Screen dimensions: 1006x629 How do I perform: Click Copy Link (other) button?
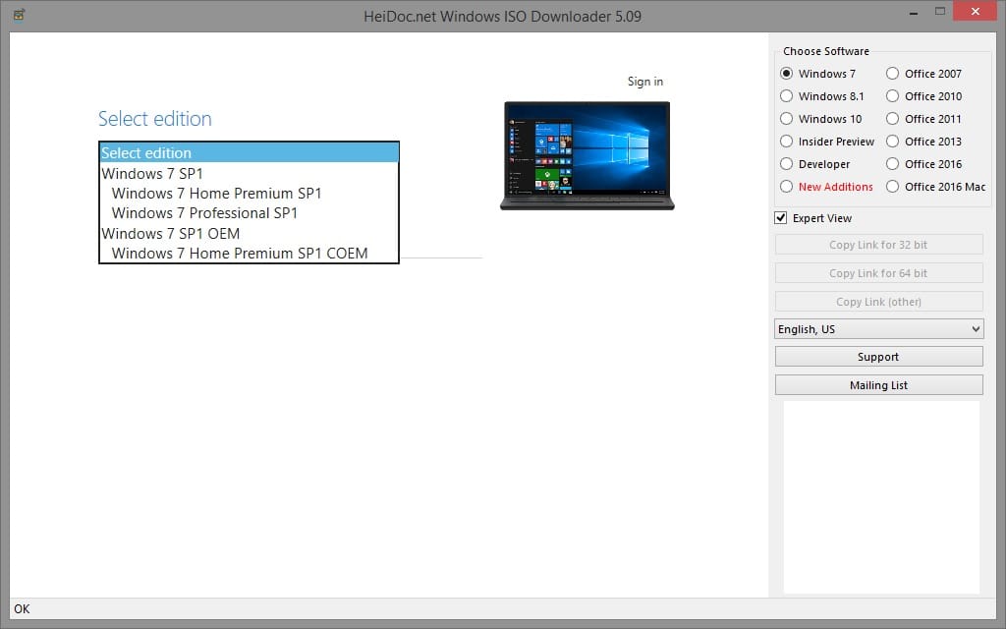[879, 302]
